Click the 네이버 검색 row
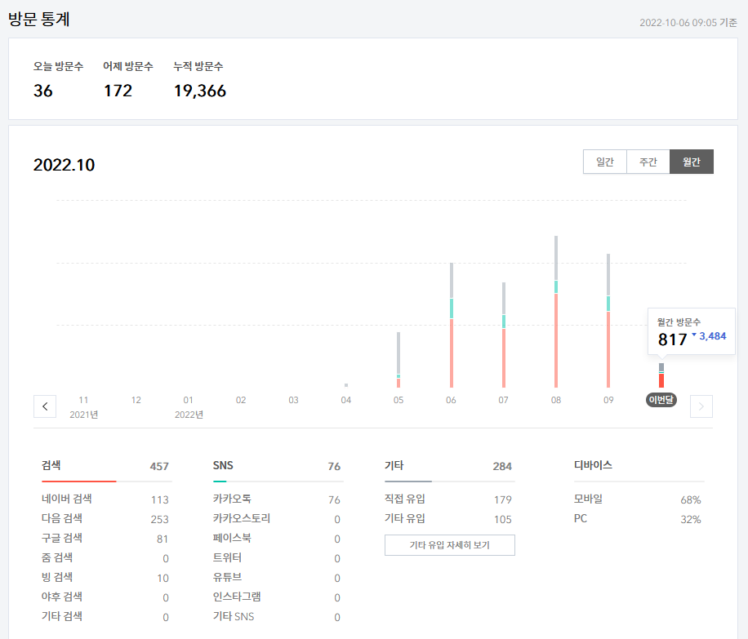Image resolution: width=748 pixels, height=639 pixels. (105, 499)
